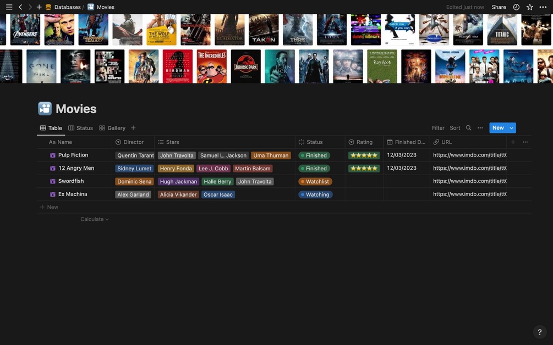The height and width of the screenshot is (345, 553).
Task: Click the Ex Machina row page icon
Action: click(x=53, y=194)
